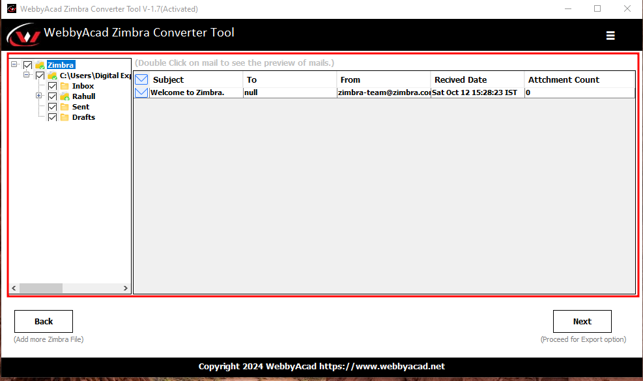
Task: Click the WebbyAcad logo in header
Action: [23, 35]
